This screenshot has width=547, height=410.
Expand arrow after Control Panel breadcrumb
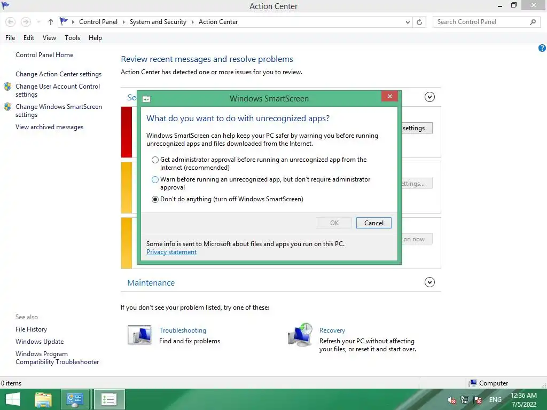[123, 22]
